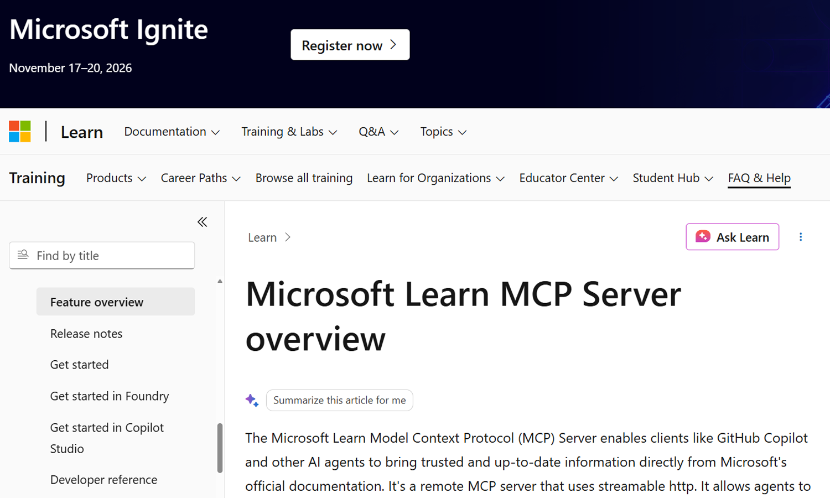Click the sidebar scroll up arrow
The image size is (830, 498).
pos(220,282)
